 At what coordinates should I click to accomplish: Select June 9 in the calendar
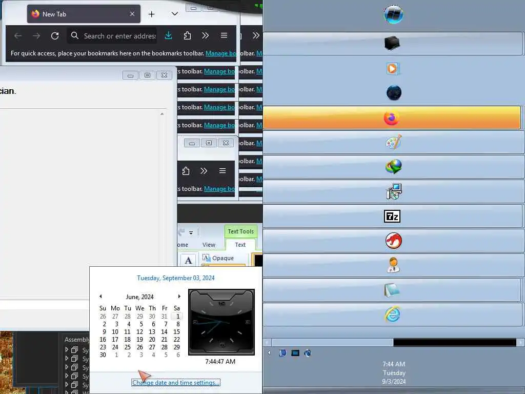[104, 332]
